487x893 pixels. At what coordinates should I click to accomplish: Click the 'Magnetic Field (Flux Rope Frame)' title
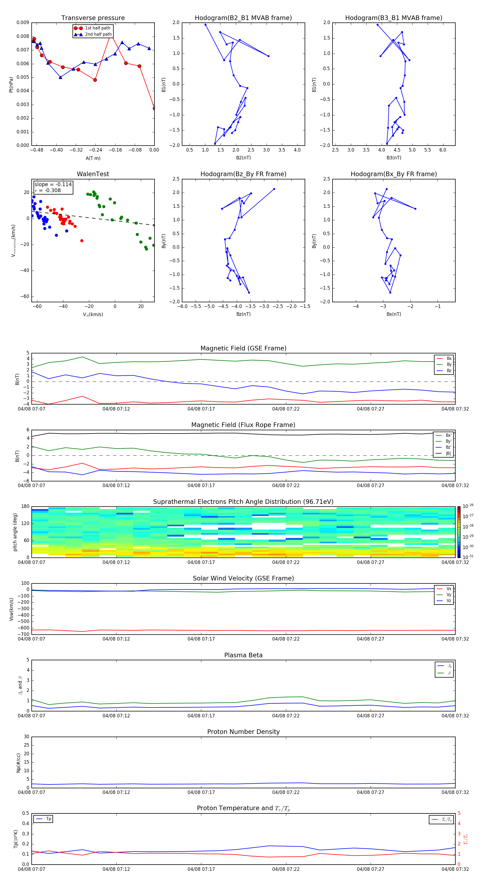pyautogui.click(x=243, y=425)
